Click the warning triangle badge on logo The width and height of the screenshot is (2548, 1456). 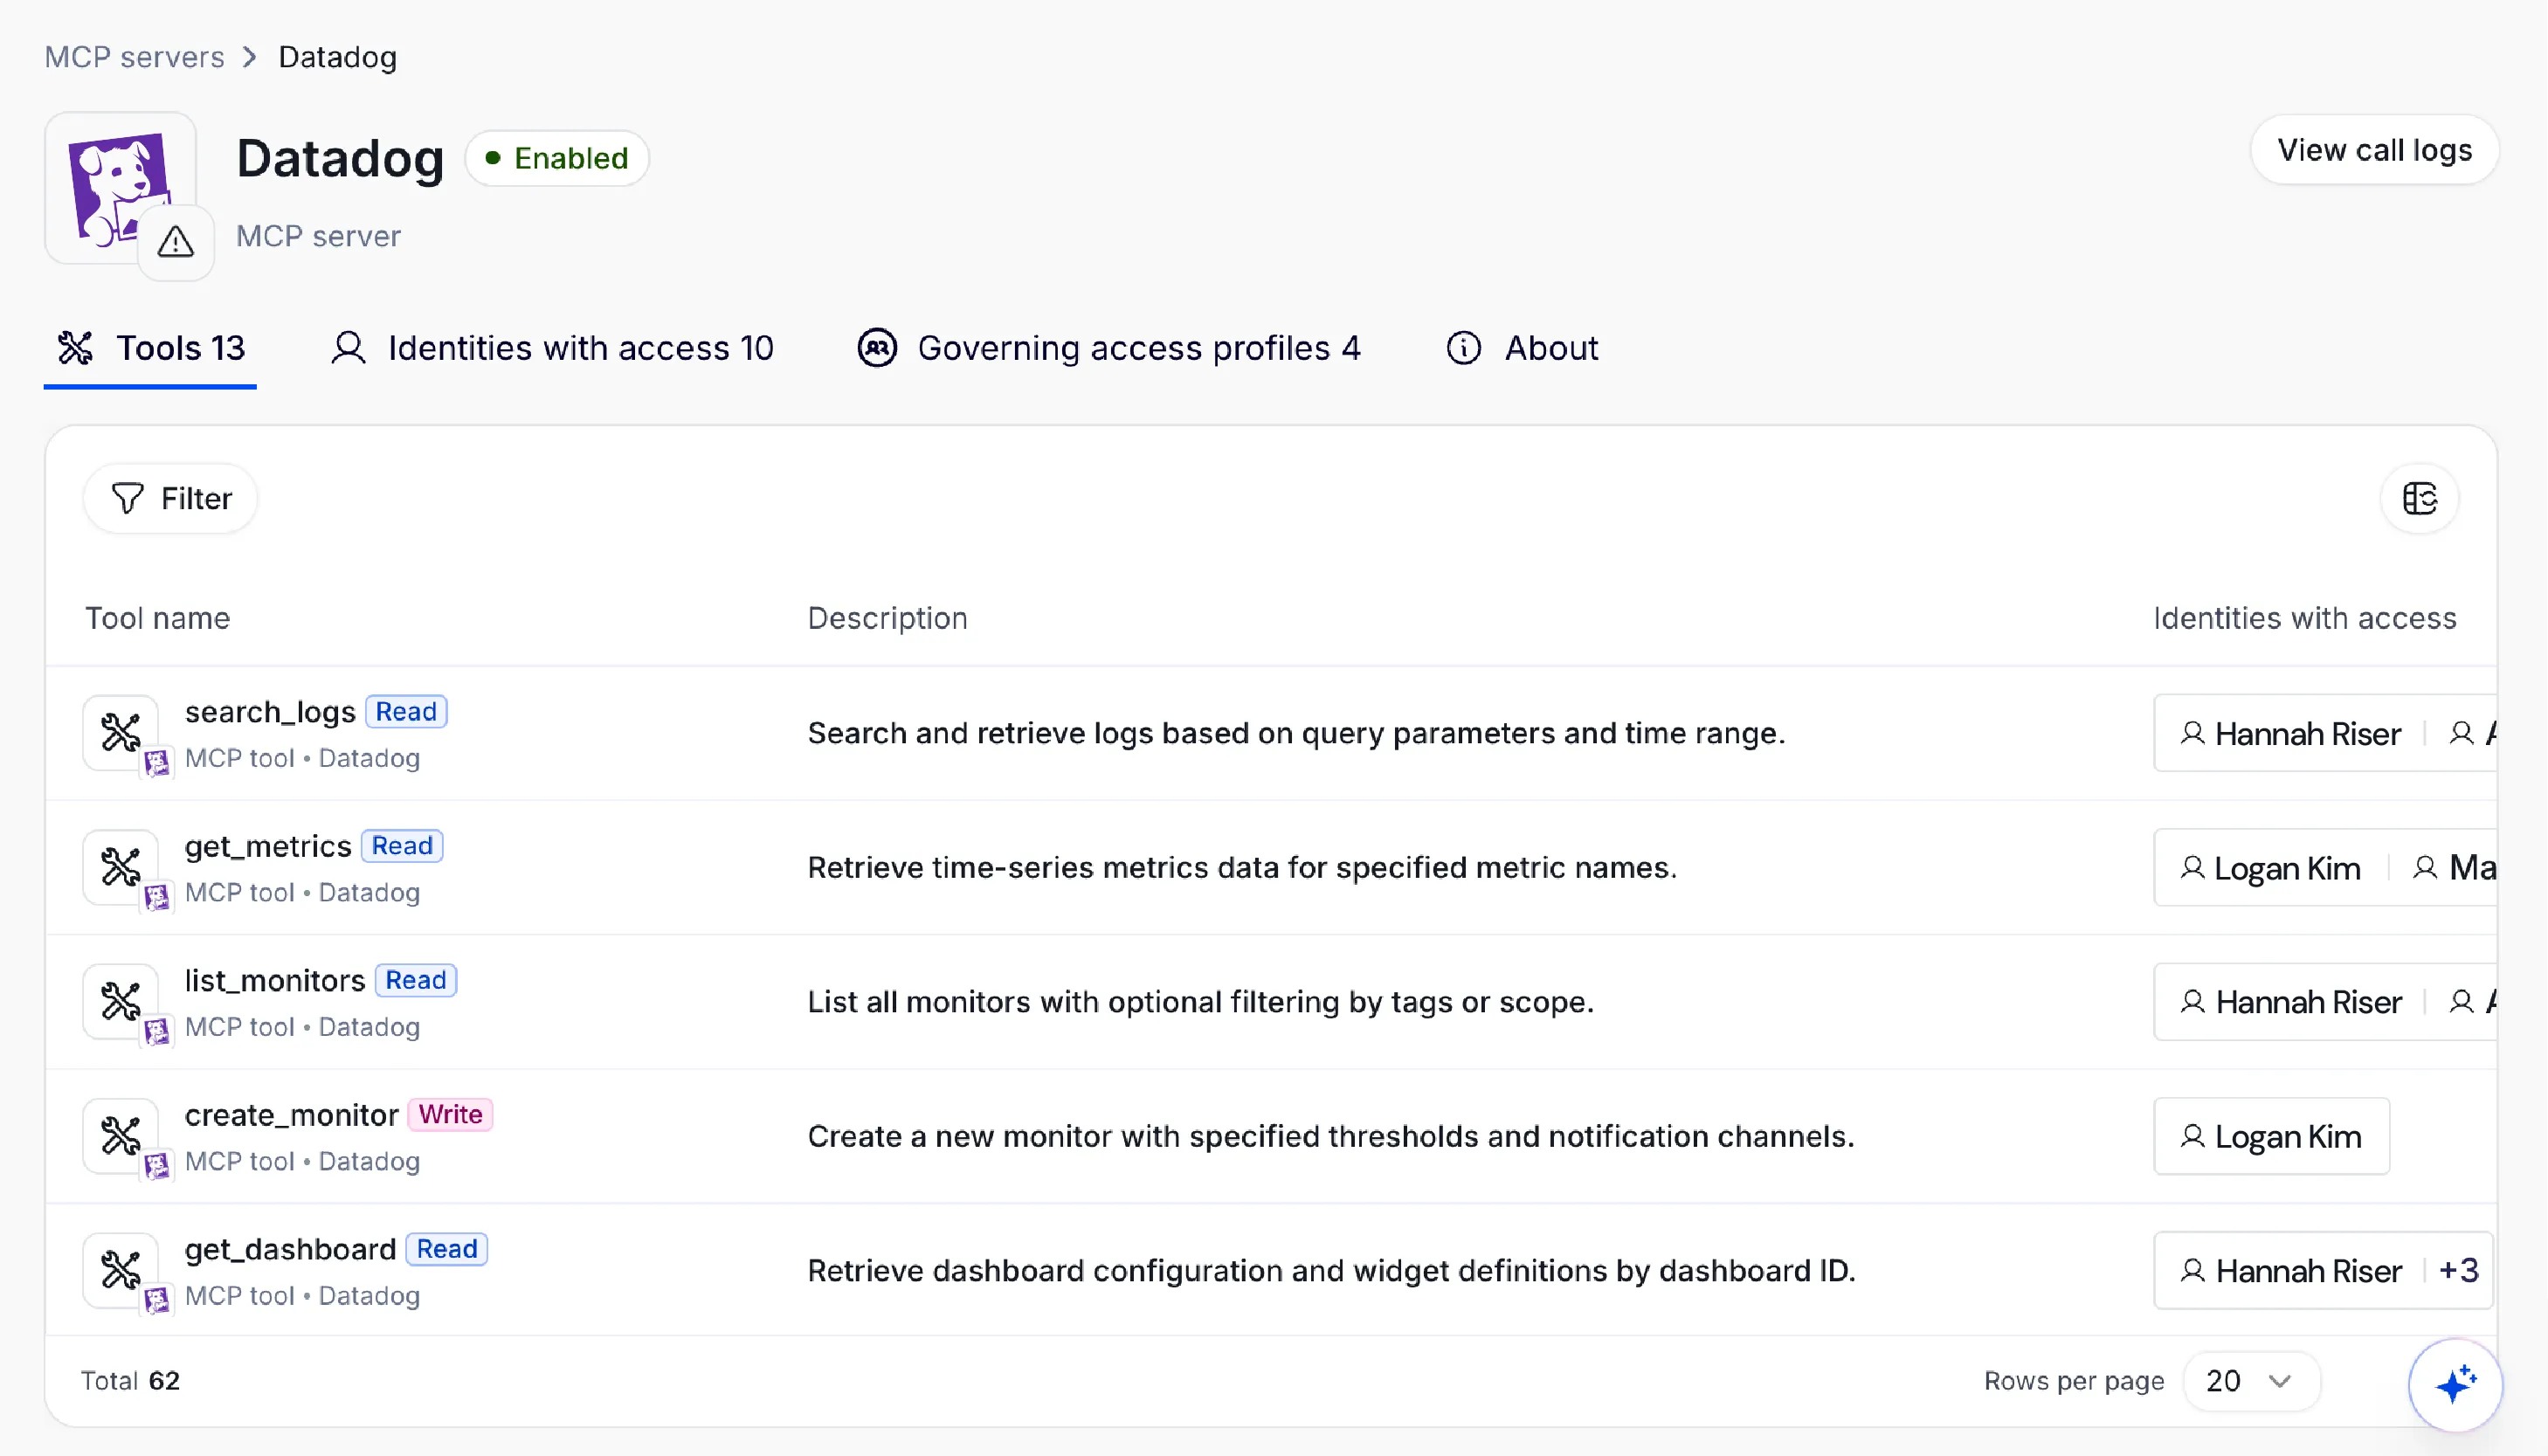pos(176,242)
